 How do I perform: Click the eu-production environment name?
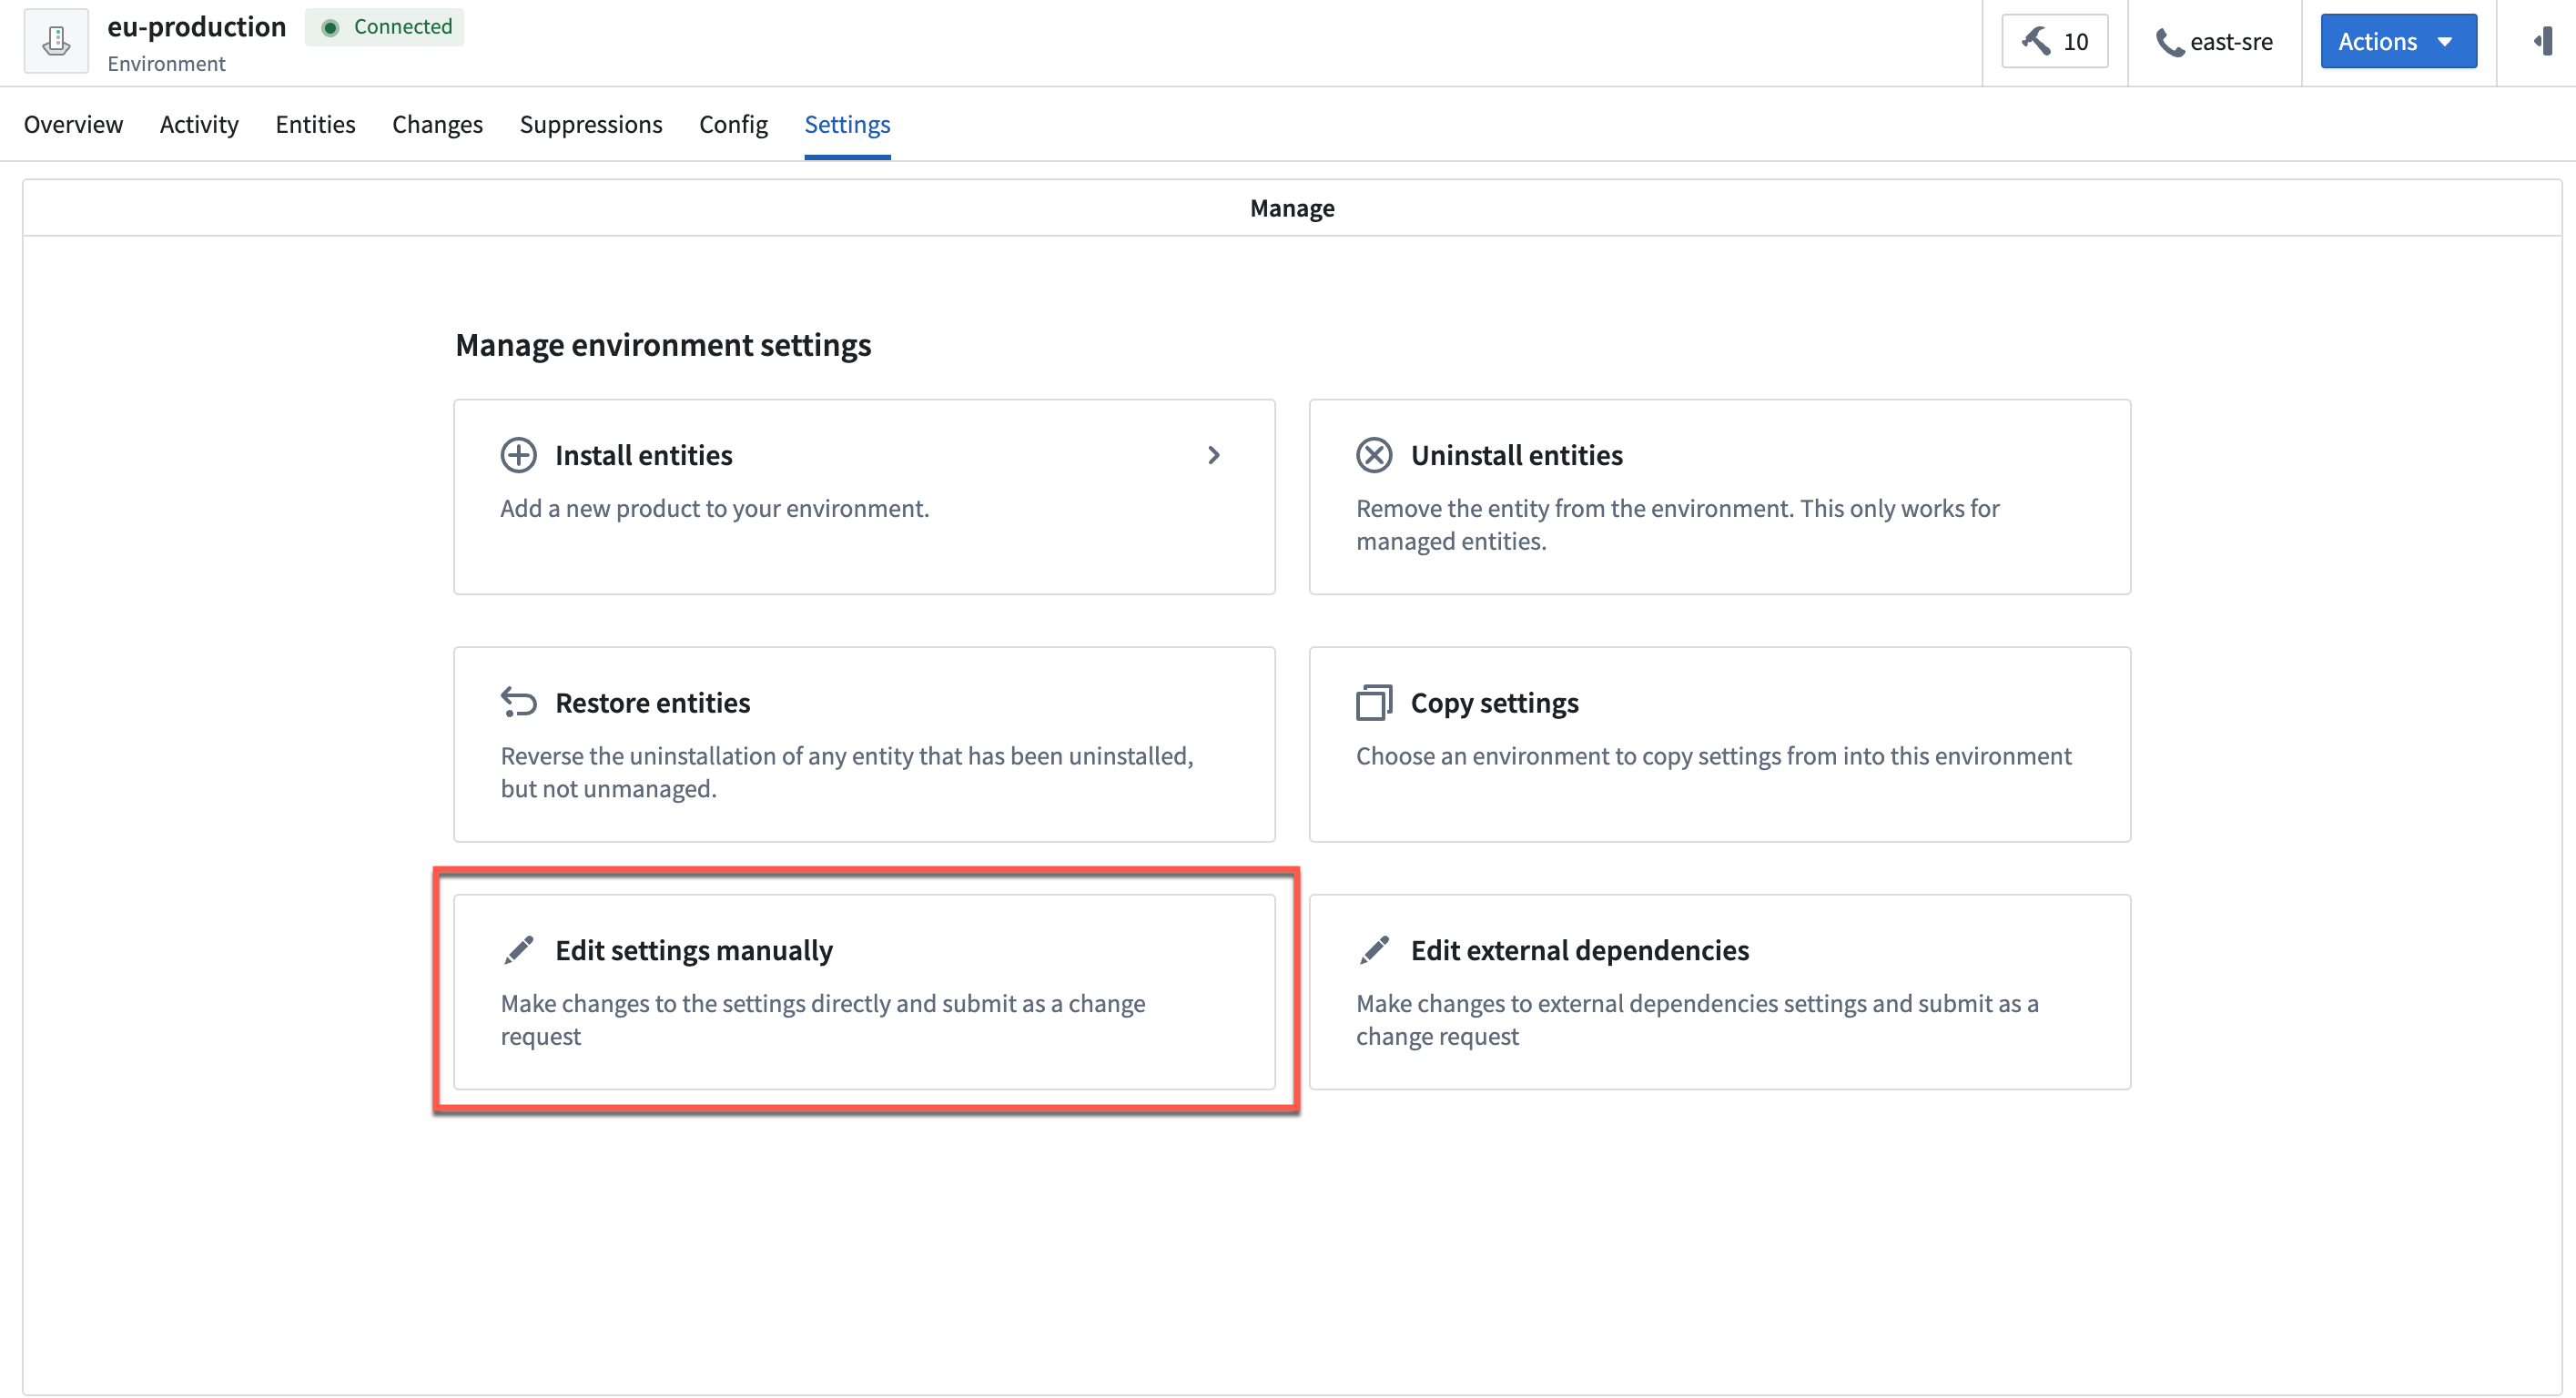click(197, 27)
